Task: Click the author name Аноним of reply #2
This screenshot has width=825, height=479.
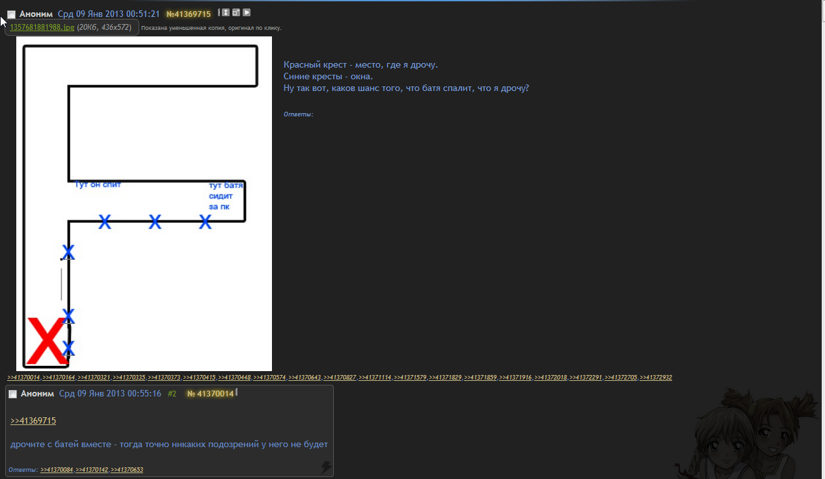Action: coord(37,394)
